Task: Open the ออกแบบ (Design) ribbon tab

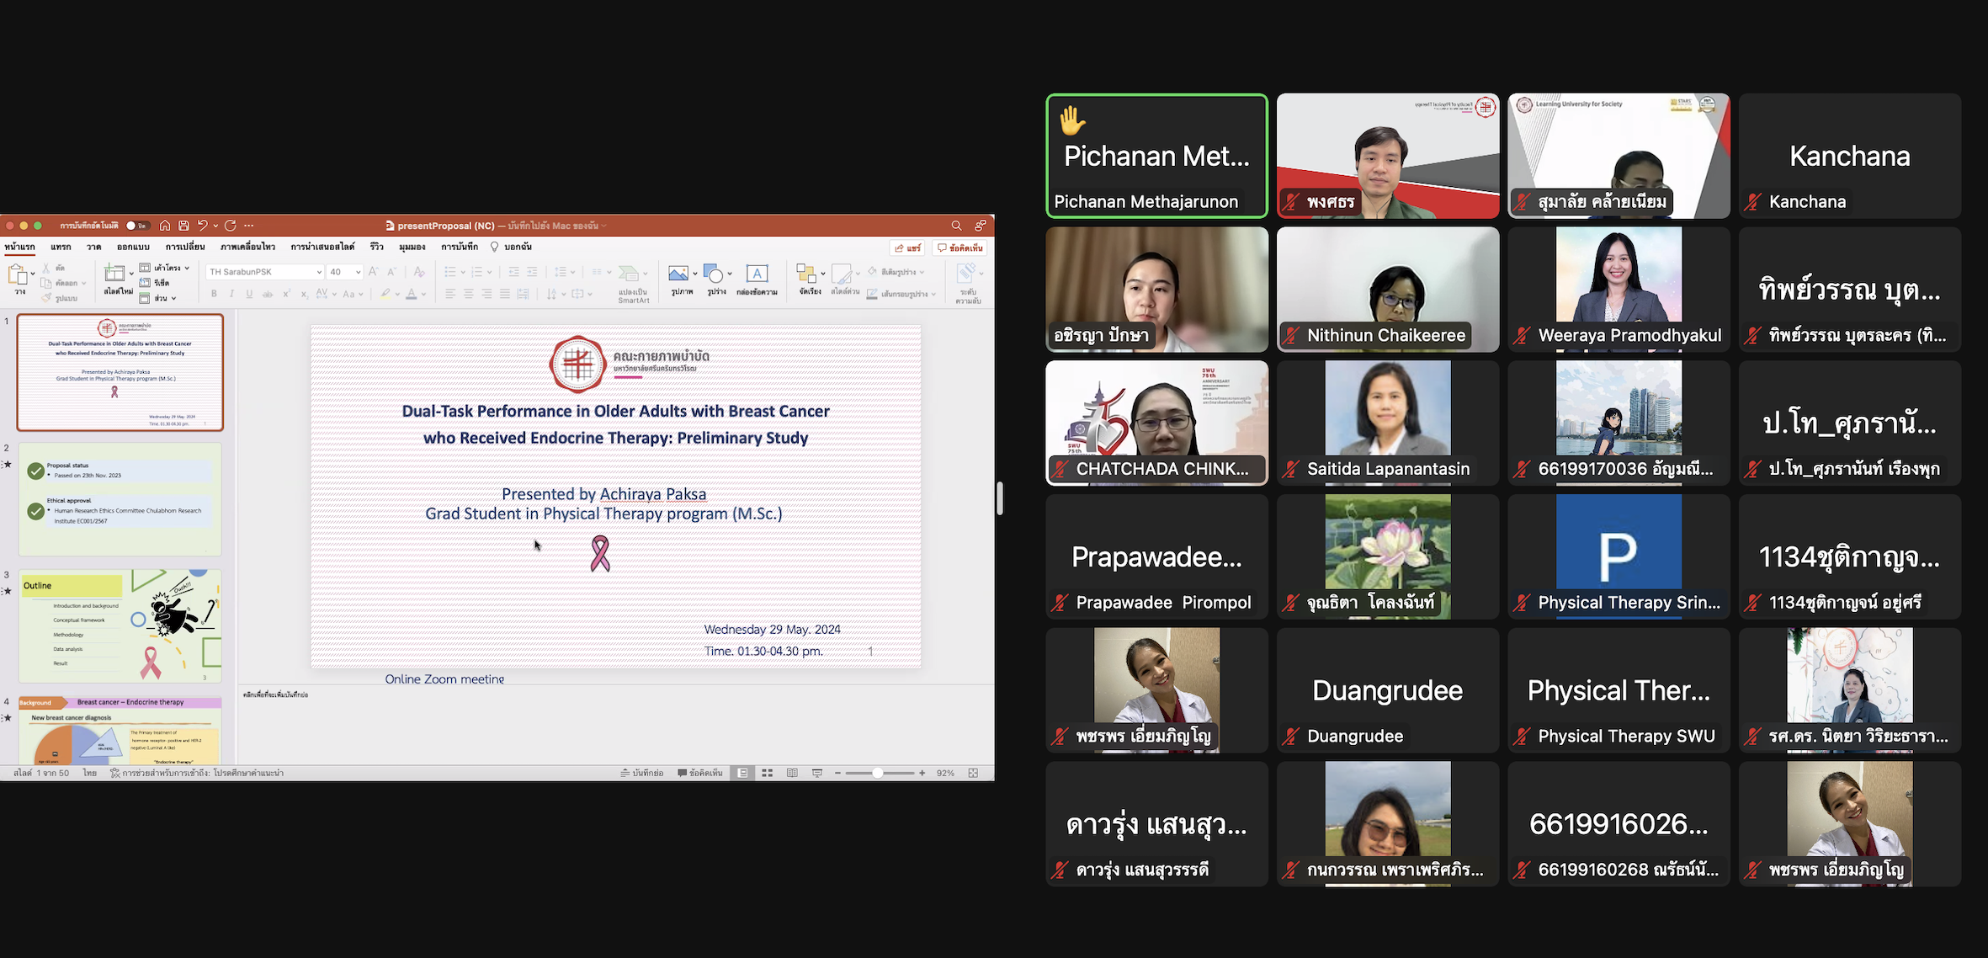Action: (x=133, y=247)
